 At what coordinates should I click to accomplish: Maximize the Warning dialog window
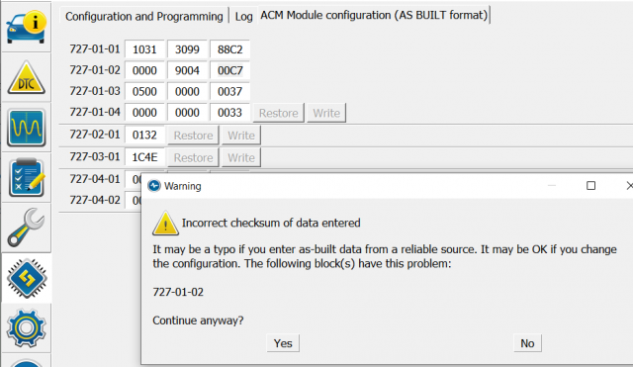coord(590,186)
